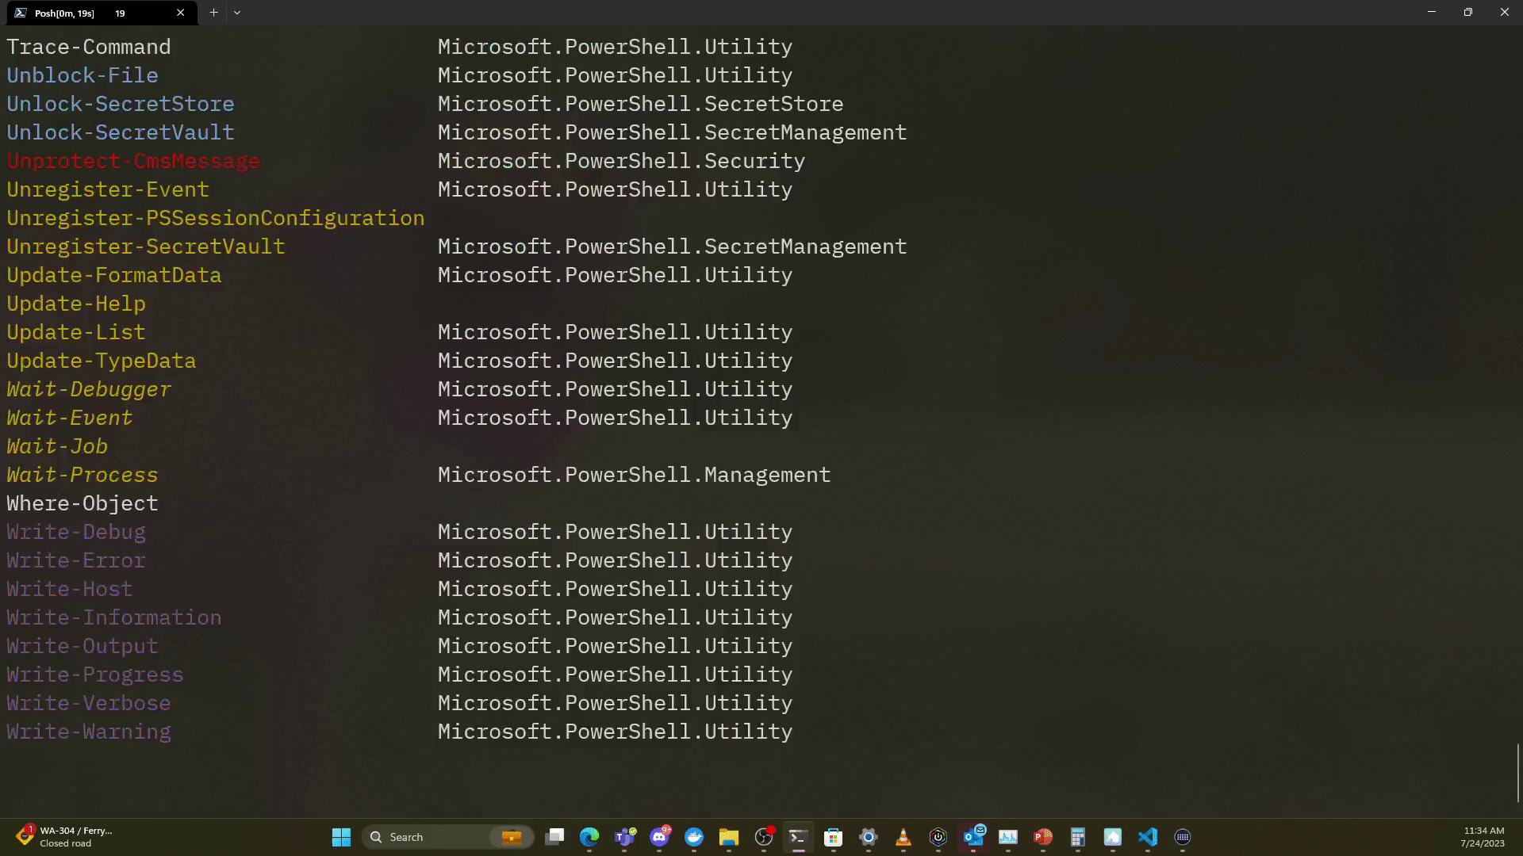
Task: Close the Posh terminal tab
Action: [x=180, y=13]
